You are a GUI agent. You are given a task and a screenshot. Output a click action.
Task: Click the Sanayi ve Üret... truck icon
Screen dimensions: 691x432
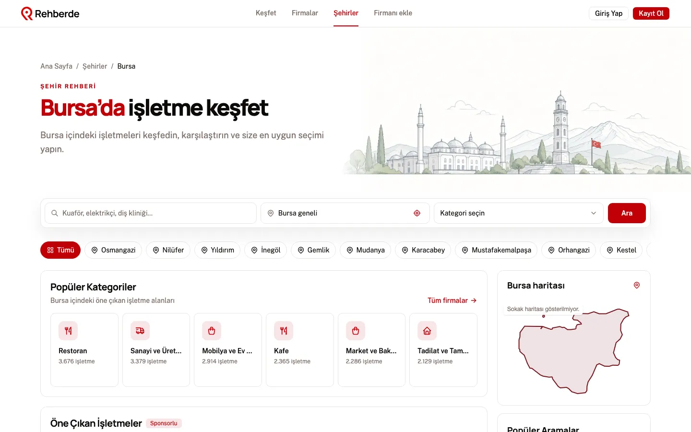click(140, 331)
